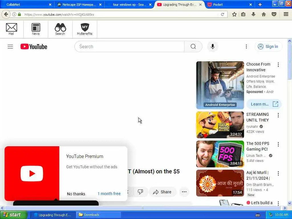Click STREAMING UNTIL THEY video title
The image size is (292, 219).
[257, 117]
